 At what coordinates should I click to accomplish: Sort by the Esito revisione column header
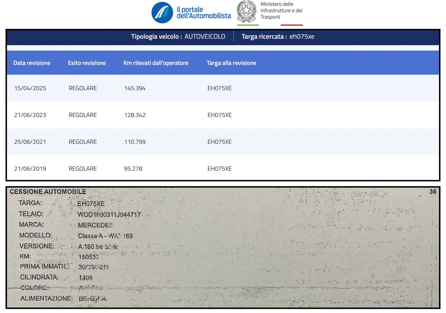point(87,63)
